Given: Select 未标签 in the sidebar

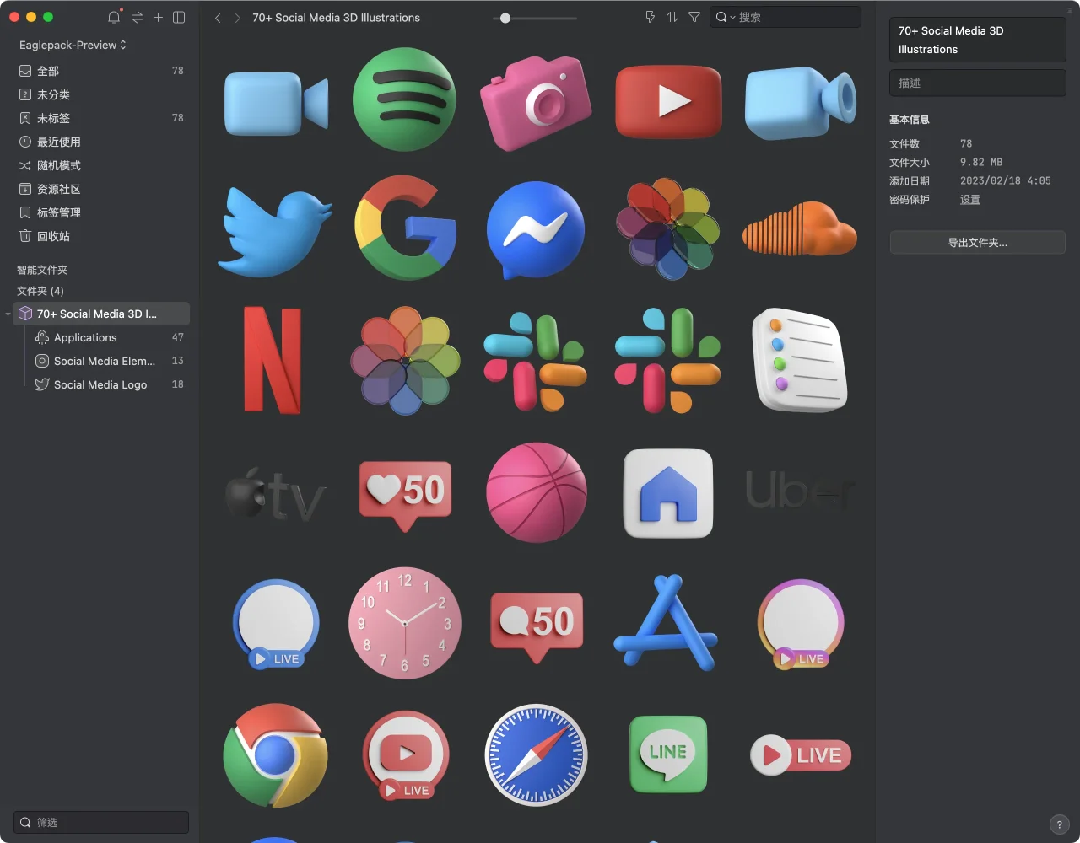Looking at the screenshot, I should tap(100, 118).
